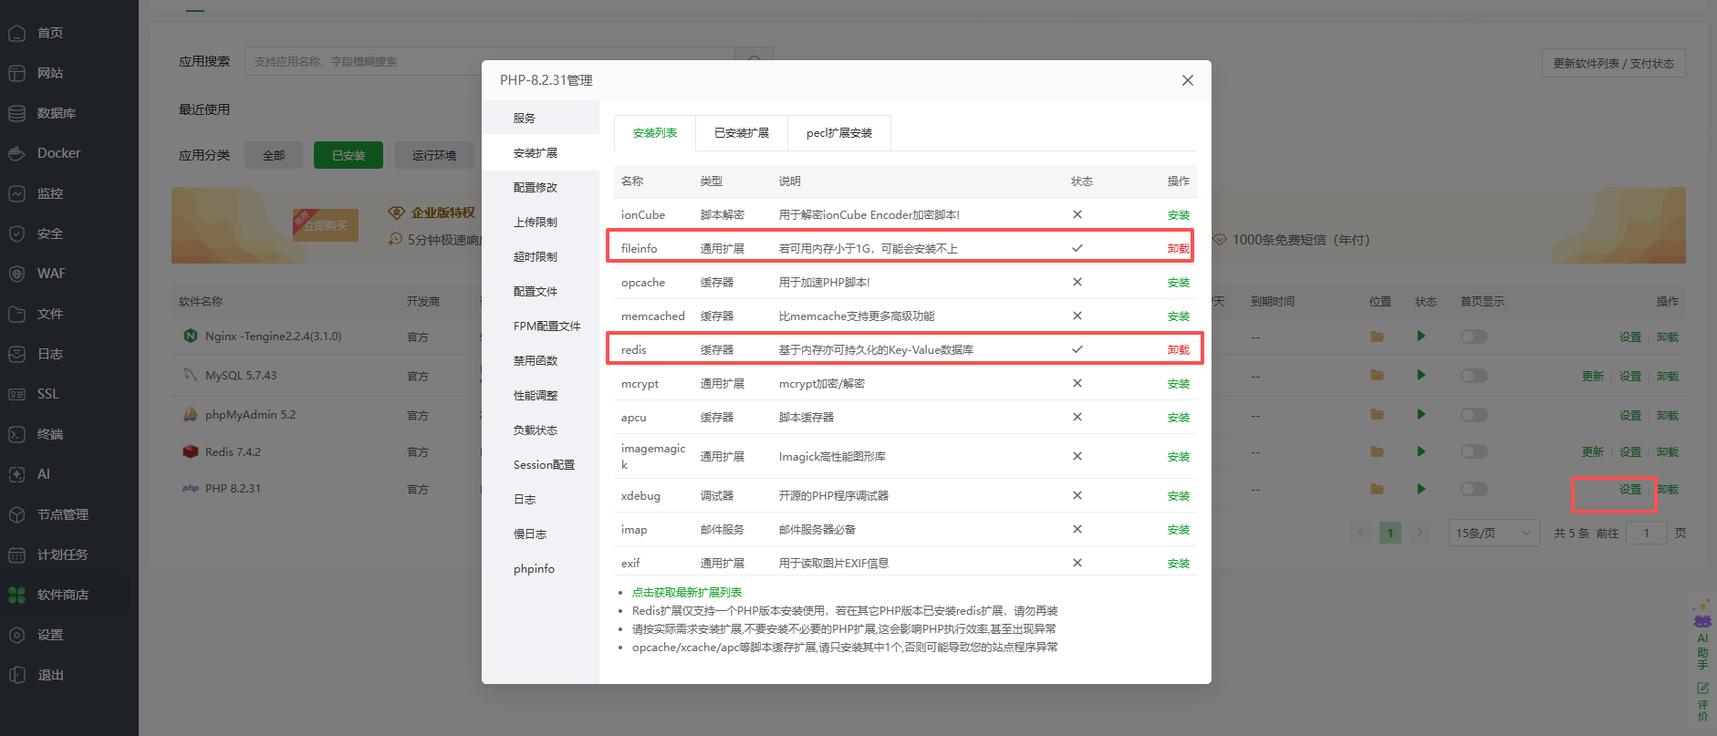Install the ionCube extension
1717x736 pixels.
coord(1179,215)
